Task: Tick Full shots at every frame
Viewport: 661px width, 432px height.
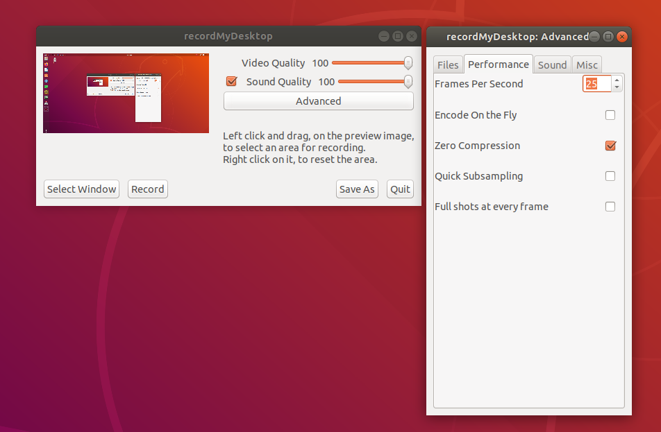Action: (x=610, y=207)
